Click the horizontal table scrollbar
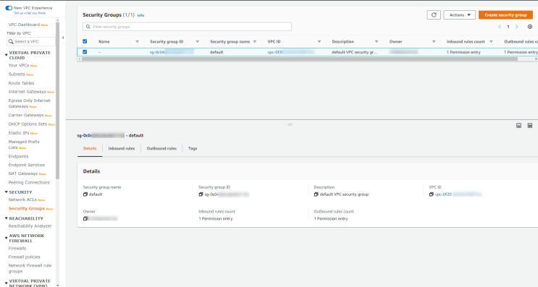 tap(299, 59)
